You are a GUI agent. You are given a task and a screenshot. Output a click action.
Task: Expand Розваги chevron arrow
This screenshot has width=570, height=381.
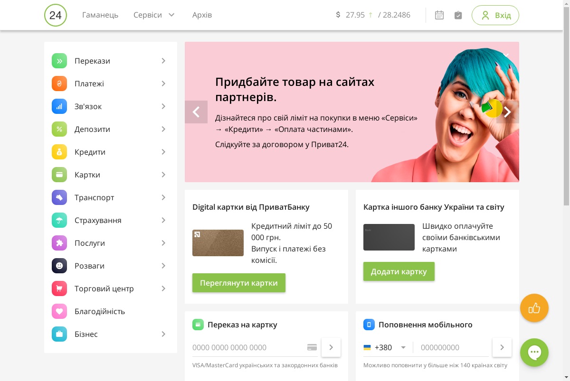(x=163, y=266)
